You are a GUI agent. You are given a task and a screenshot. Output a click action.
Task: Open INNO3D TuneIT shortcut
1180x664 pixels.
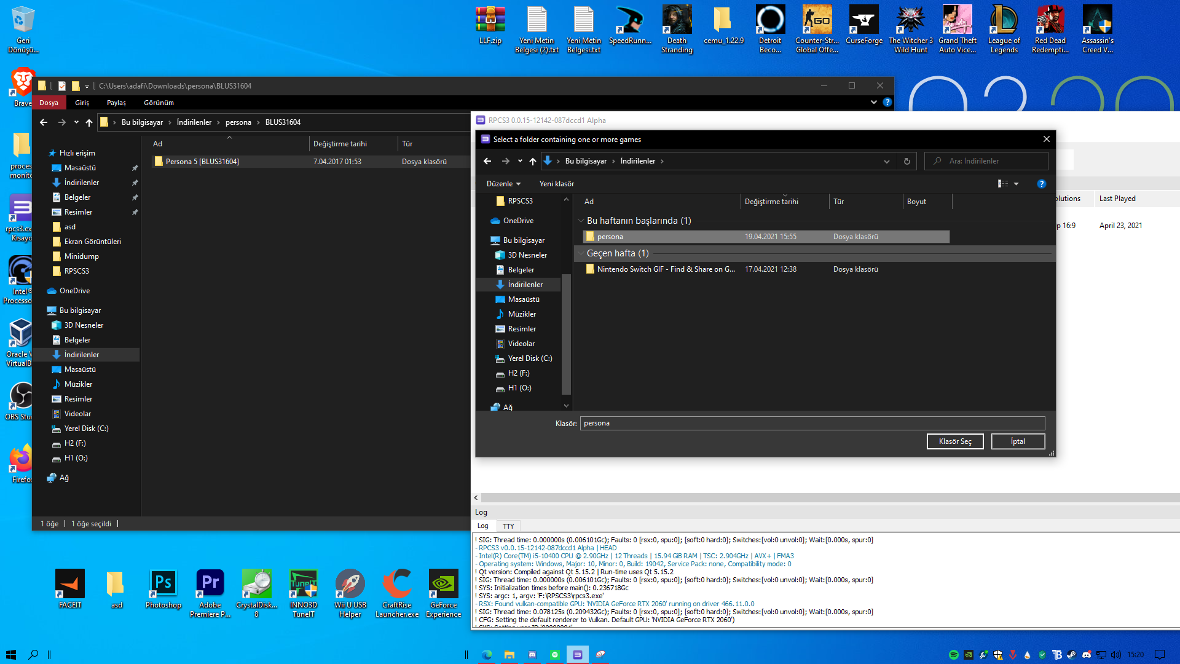point(303,593)
